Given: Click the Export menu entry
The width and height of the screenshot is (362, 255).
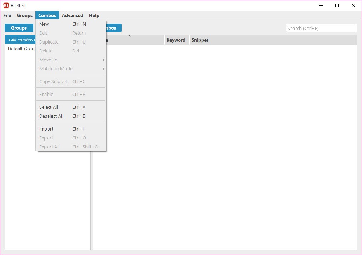Looking at the screenshot, I should click(71, 138).
